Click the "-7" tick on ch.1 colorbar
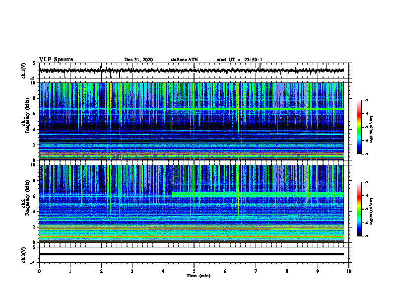This screenshot has width=393, height=304. click(x=366, y=154)
